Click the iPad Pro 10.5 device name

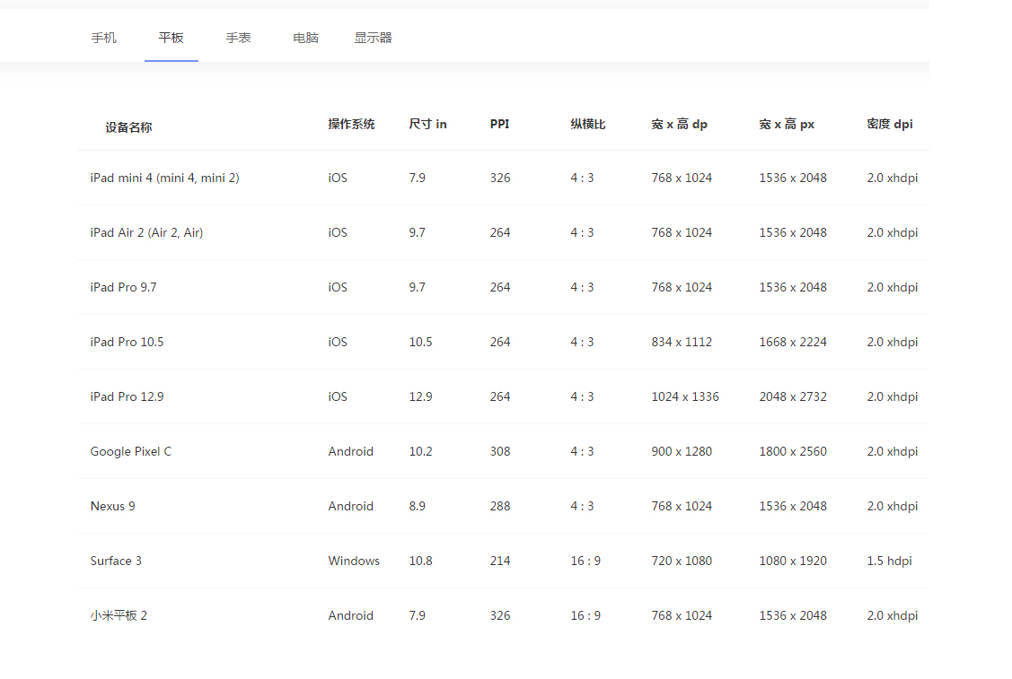(127, 342)
